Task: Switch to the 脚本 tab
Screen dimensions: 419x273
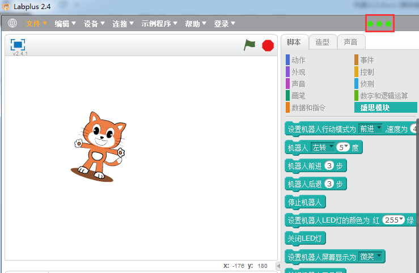Action: (x=294, y=42)
